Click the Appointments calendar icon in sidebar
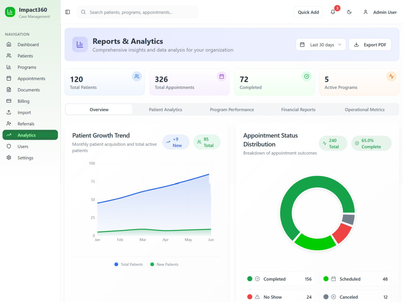 pos(9,78)
